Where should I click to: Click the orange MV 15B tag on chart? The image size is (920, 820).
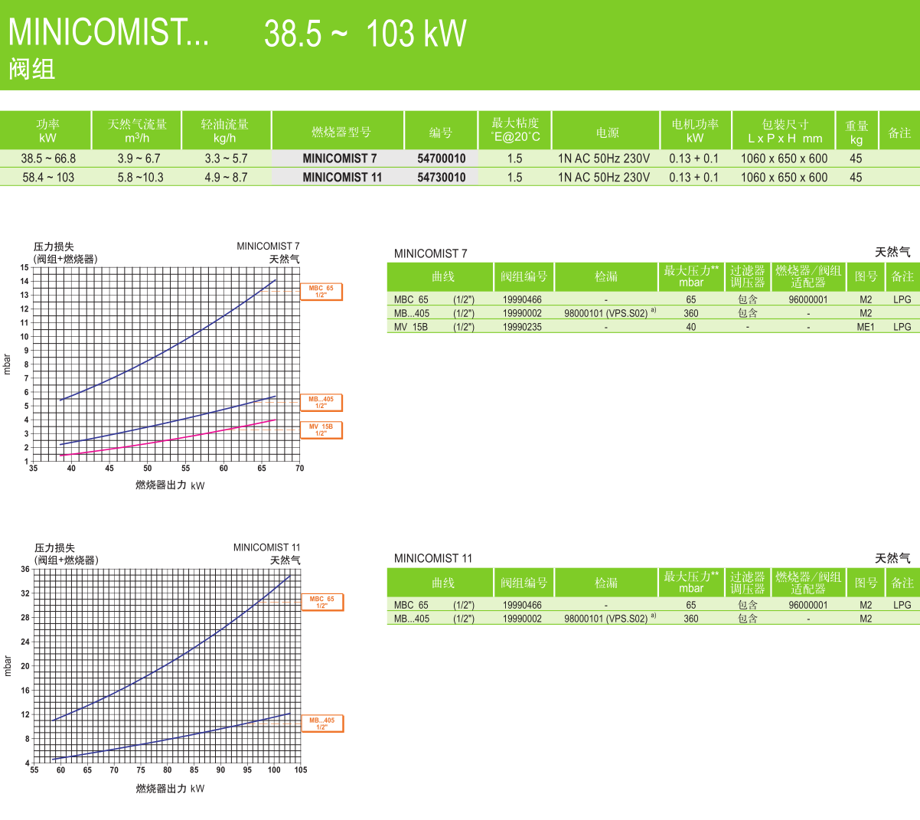pyautogui.click(x=321, y=430)
